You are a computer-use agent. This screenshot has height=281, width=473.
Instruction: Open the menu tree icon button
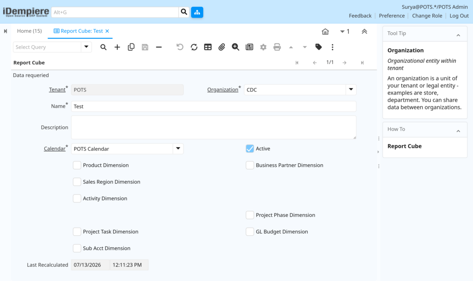(x=197, y=12)
